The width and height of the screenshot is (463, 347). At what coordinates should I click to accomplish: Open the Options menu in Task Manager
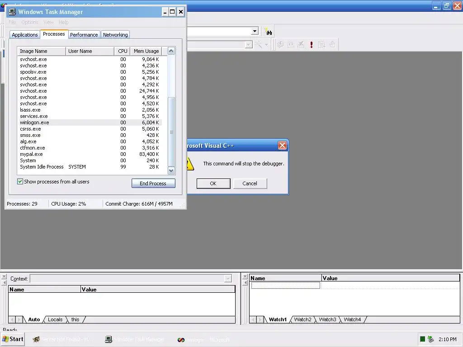click(x=29, y=22)
